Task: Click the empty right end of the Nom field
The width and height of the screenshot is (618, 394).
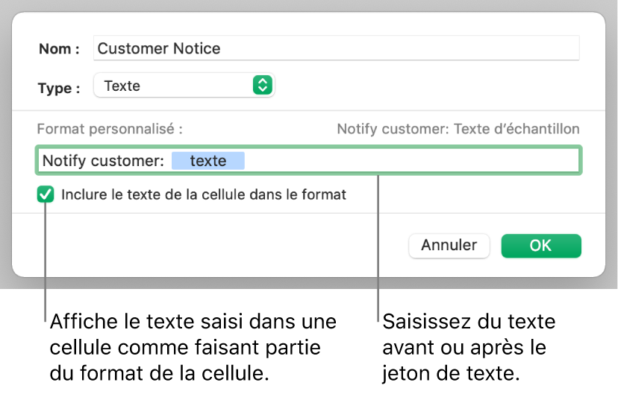Action: click(522, 49)
